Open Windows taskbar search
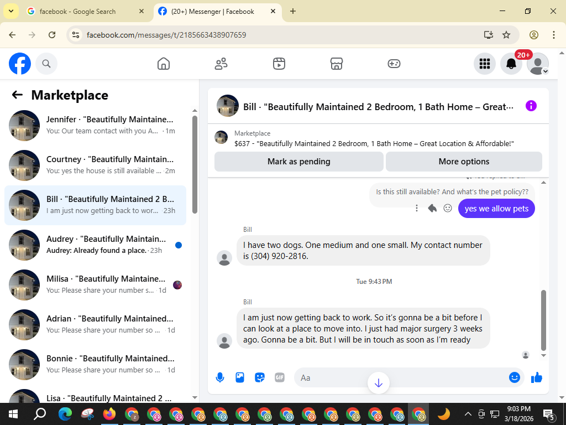This screenshot has width=566, height=425. (40, 414)
